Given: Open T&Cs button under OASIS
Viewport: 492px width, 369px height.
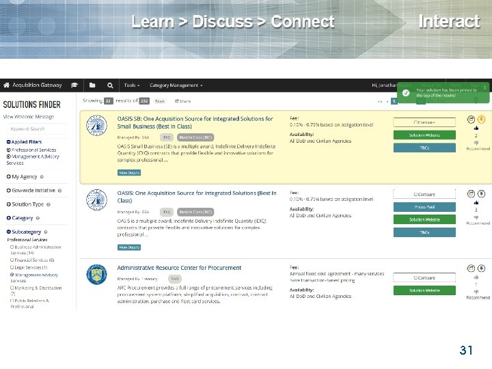Looking at the screenshot, I should pyautogui.click(x=424, y=232).
